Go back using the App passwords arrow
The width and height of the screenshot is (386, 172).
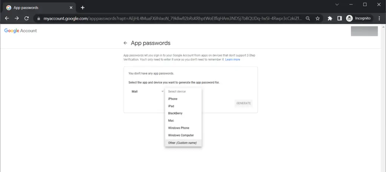tap(125, 43)
